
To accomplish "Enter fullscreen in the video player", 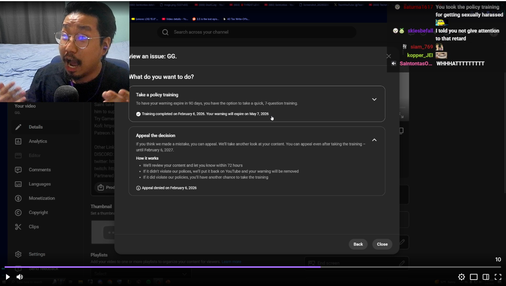I will [498, 277].
